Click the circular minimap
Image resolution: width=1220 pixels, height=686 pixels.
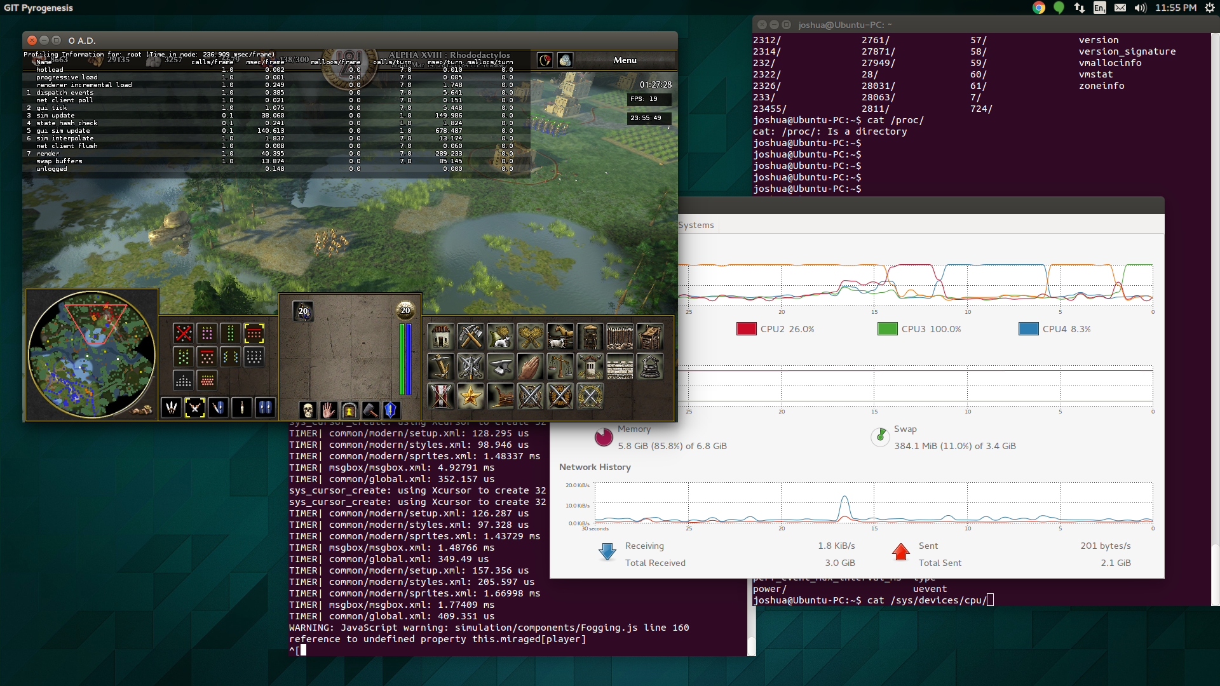point(92,354)
